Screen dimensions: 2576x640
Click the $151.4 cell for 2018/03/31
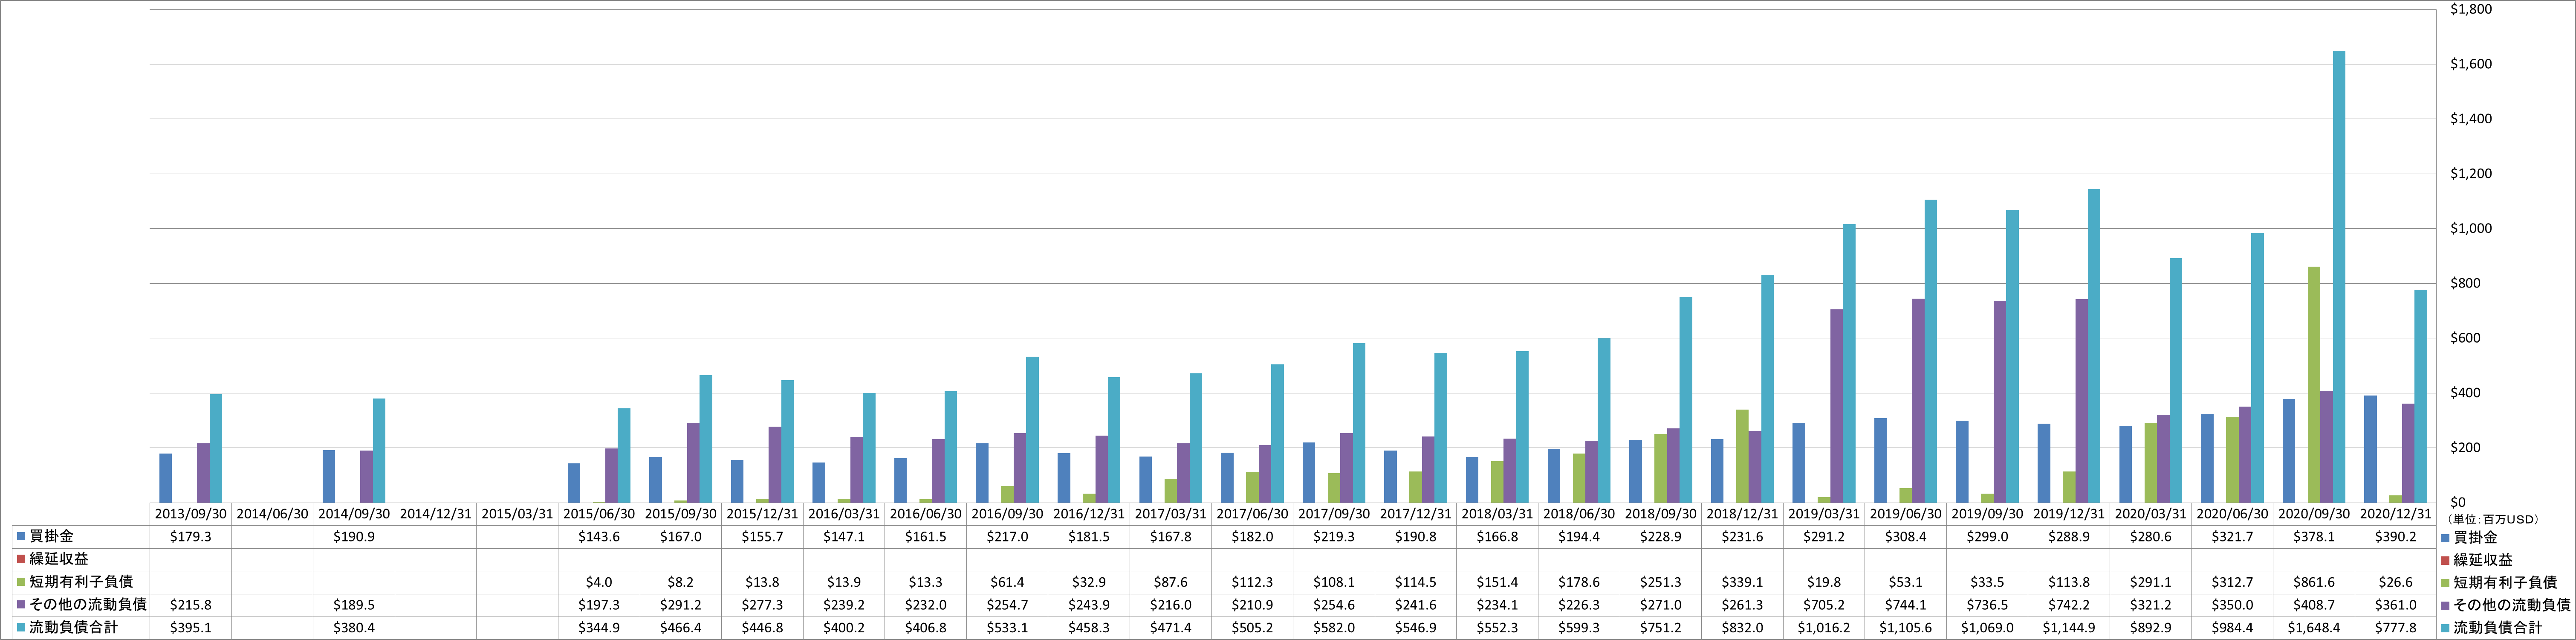click(1498, 582)
